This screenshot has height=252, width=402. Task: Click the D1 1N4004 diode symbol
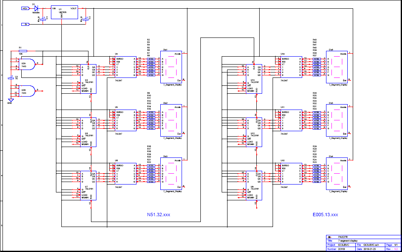(x=36, y=8)
